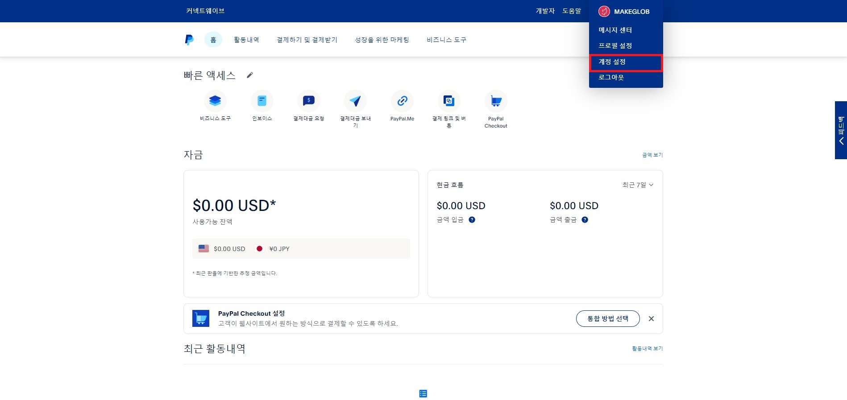The width and height of the screenshot is (847, 400).
Task: Select the ¥0 JPY currency balance
Action: point(272,249)
